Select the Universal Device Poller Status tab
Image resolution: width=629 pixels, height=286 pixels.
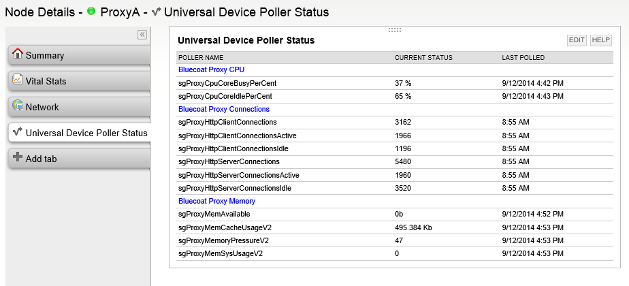79,133
